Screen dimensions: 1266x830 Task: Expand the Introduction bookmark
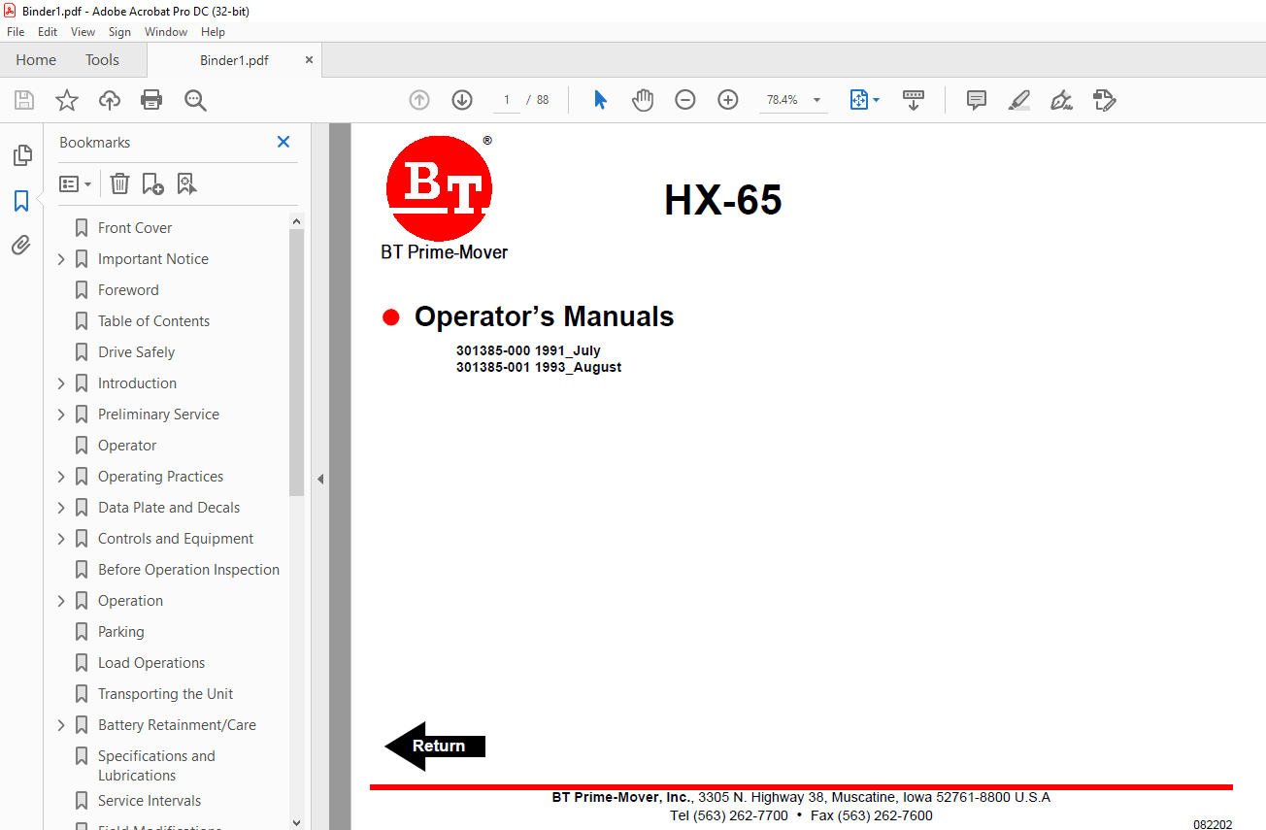click(x=61, y=383)
